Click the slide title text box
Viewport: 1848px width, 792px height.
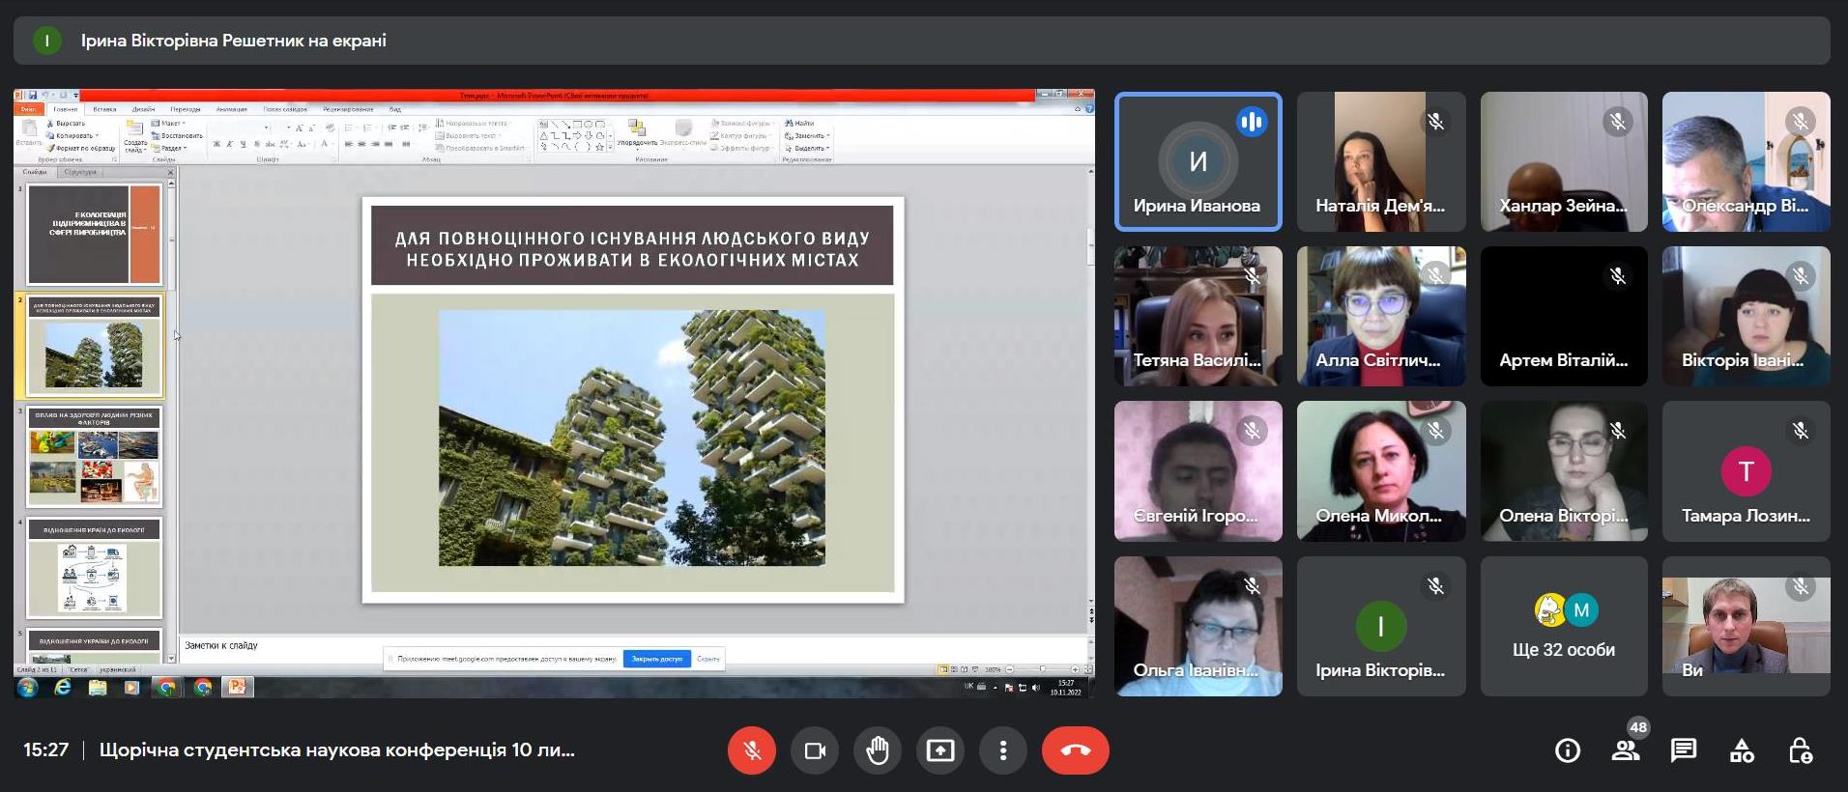632,246
